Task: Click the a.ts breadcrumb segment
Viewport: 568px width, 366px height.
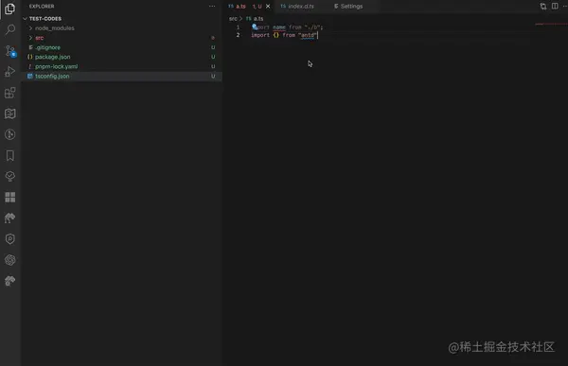Action: pos(255,19)
